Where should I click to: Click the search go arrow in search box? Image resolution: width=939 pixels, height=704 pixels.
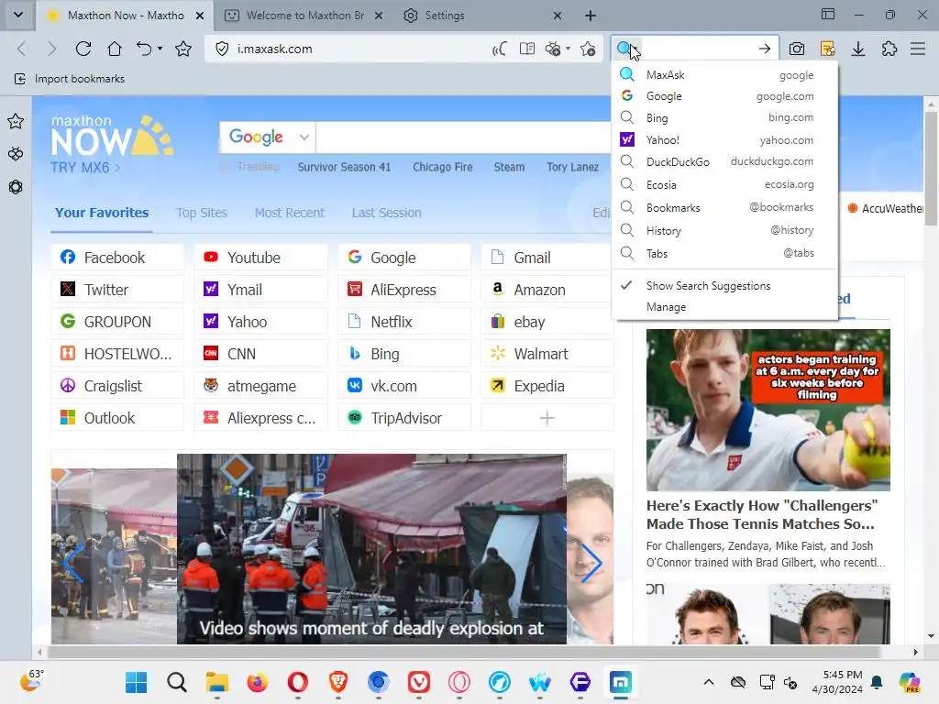tap(765, 49)
